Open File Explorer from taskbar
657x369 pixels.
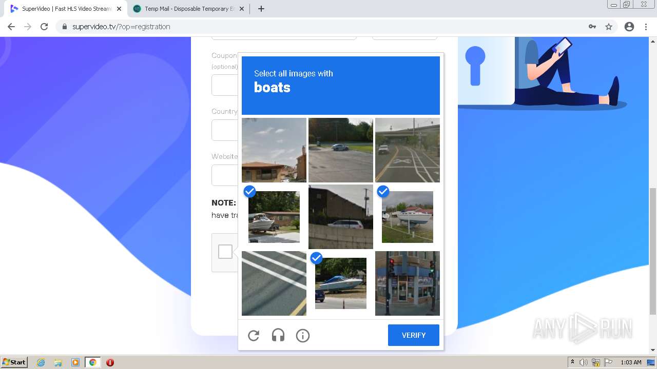point(58,362)
